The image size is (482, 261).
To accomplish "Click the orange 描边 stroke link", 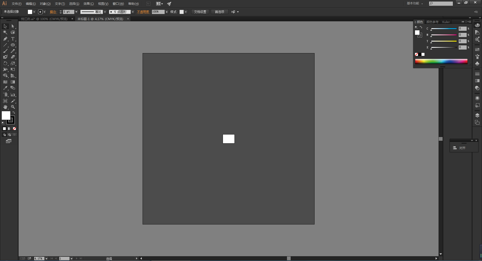I will (x=53, y=12).
